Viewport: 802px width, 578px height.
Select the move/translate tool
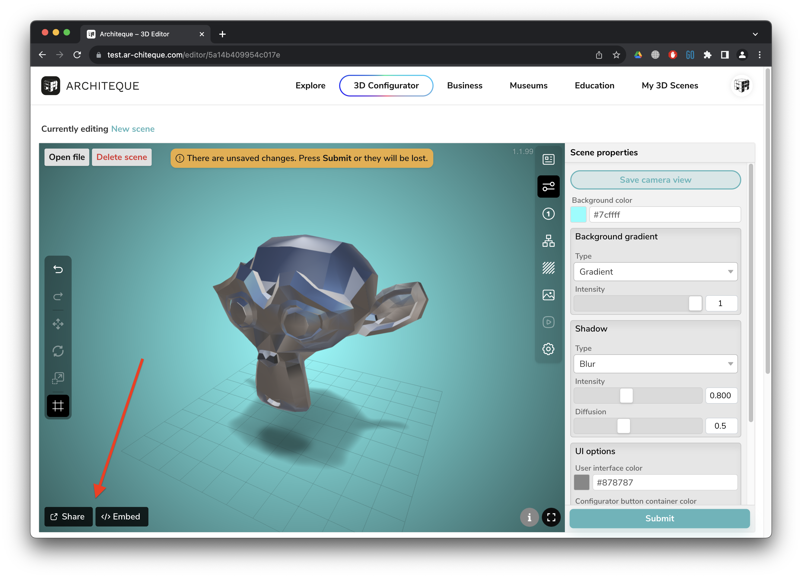tap(58, 324)
